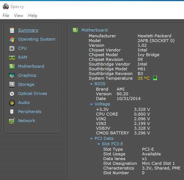Open the Network section
Viewport: 184px width, 180px height.
[26, 121]
